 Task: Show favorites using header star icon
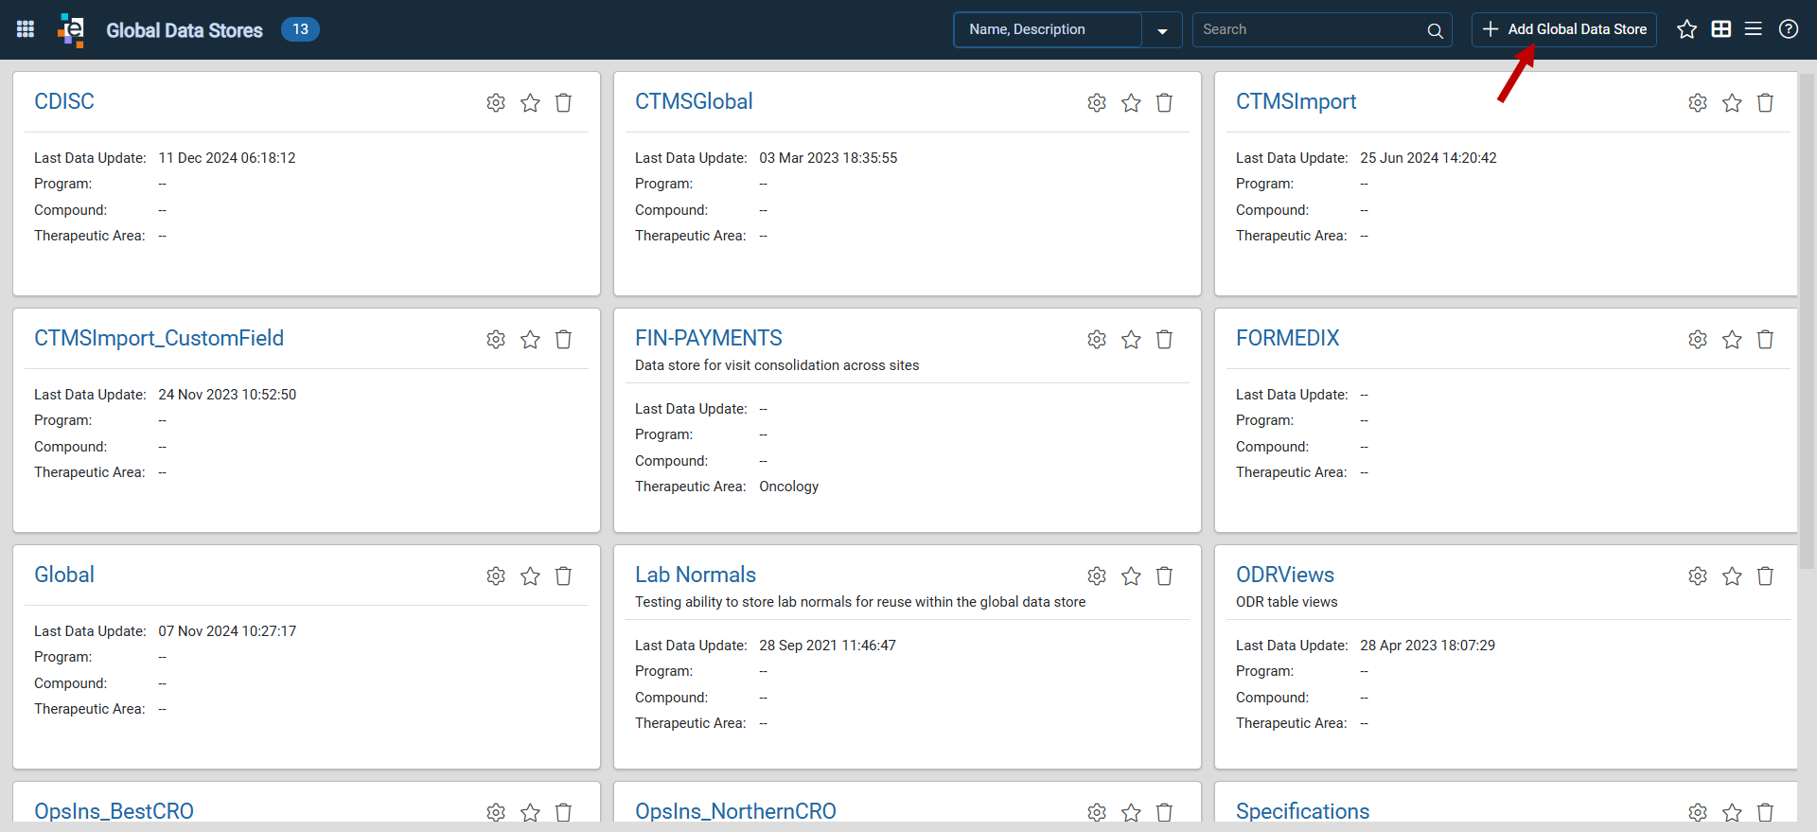(x=1686, y=29)
